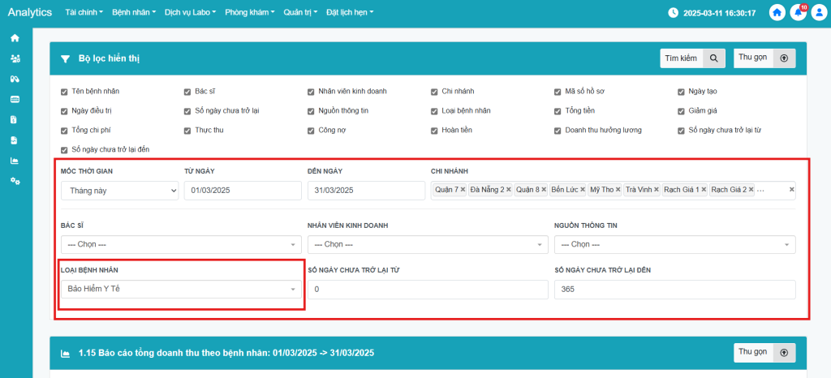The width and height of the screenshot is (831, 378).
Task: Click the invoice document icon in sidebar
Action: tap(15, 119)
